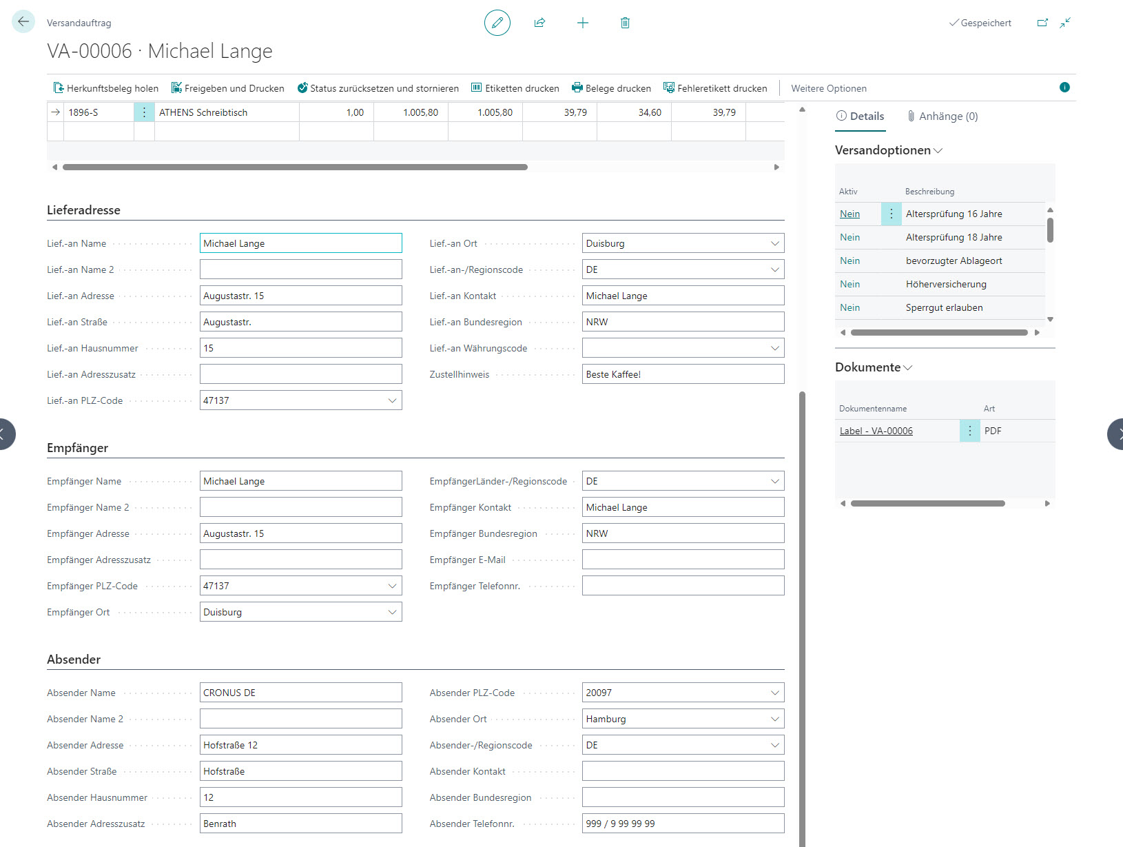This screenshot has height=847, width=1123.
Task: Open page in new window icon
Action: click(x=1042, y=23)
